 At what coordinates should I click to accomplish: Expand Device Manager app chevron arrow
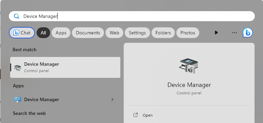pyautogui.click(x=113, y=99)
